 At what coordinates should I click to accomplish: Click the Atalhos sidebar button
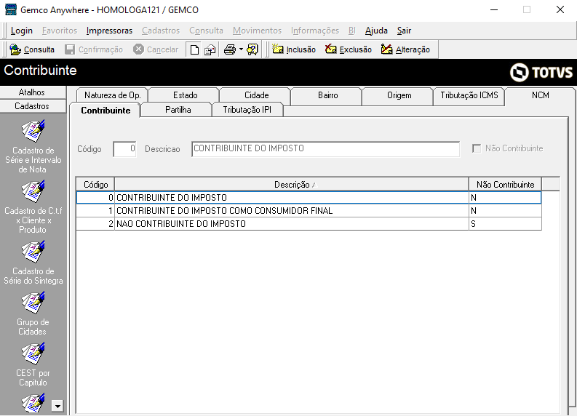(x=32, y=92)
